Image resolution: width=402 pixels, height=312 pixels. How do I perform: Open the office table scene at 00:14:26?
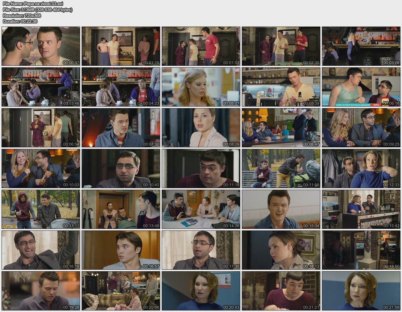pyautogui.click(x=201, y=209)
